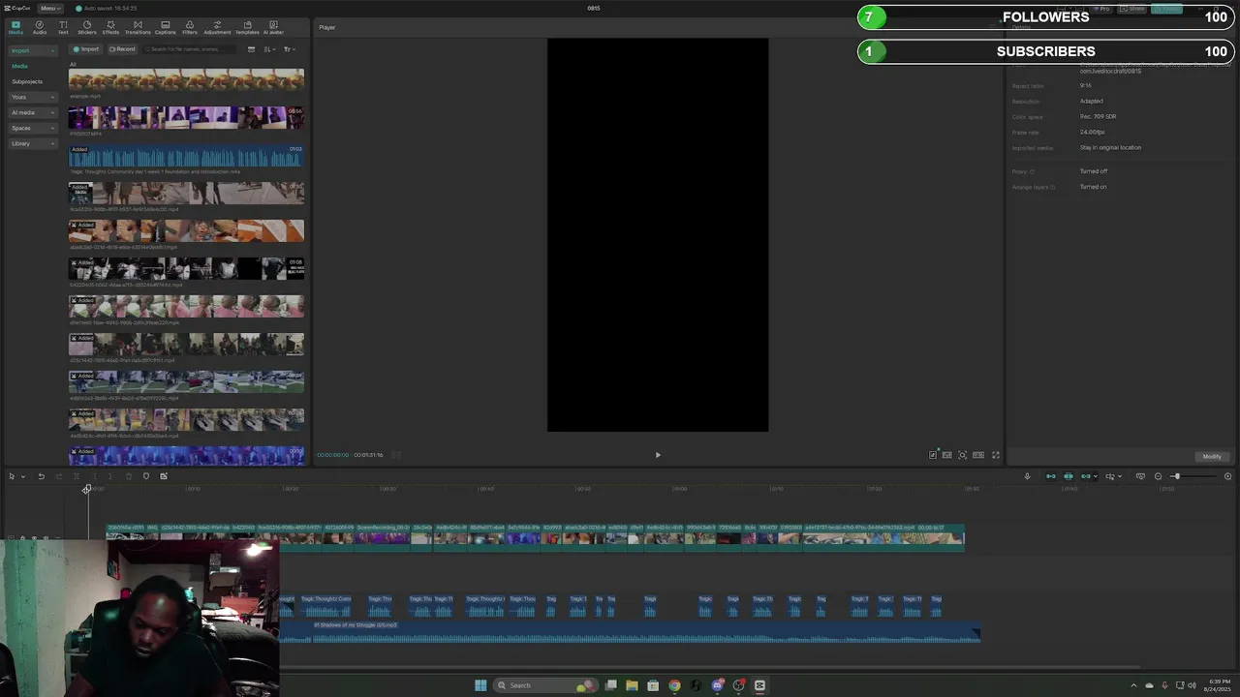Open the Media tab in top toolbar

(x=15, y=27)
